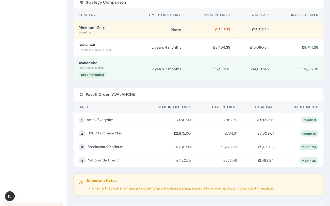Click the Payoff Order list icon
Viewport: 330px width, 206px height.
pos(82,95)
